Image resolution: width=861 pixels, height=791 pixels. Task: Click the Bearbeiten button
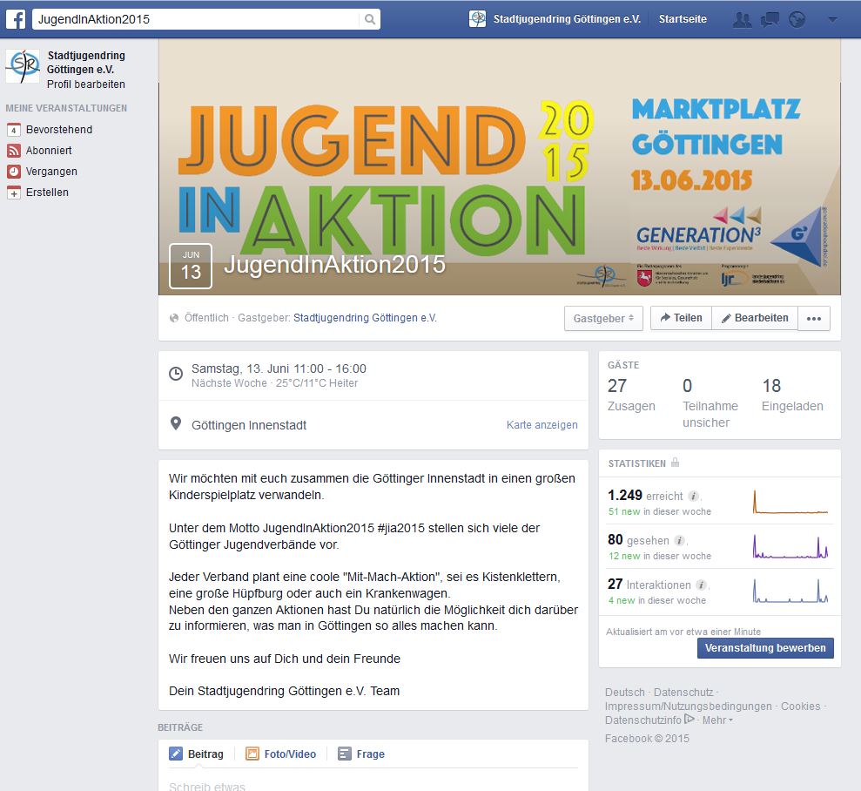click(x=755, y=318)
